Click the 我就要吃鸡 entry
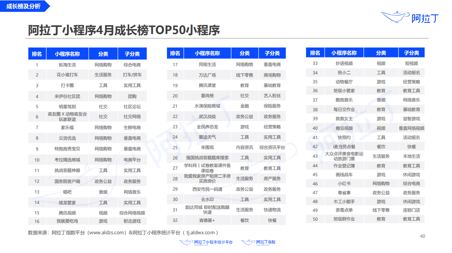This screenshot has height=253, width=452. coord(67,221)
